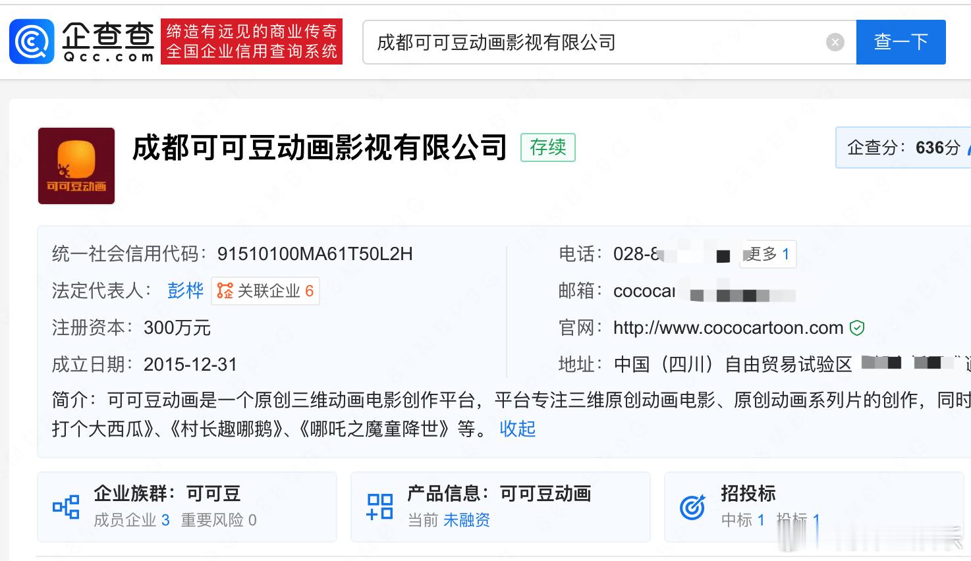This screenshot has width=971, height=561.
Task: Click the green verified shield icon
Action: pos(857,328)
